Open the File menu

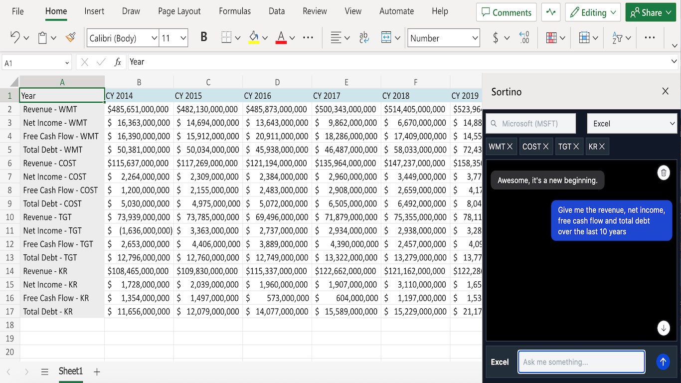(x=17, y=11)
